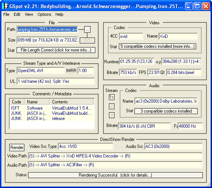The width and height of the screenshot is (212, 188).
Task: Click the '3 compatible codecs installed' button
Action: pyautogui.click(x=166, y=111)
